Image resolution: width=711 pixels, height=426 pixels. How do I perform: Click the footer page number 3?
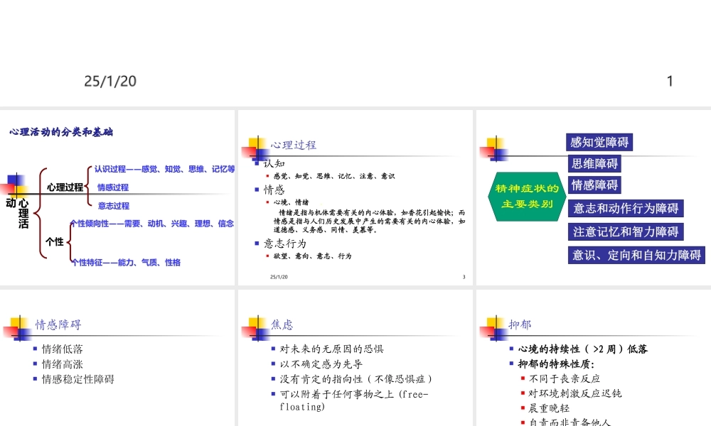click(x=464, y=277)
